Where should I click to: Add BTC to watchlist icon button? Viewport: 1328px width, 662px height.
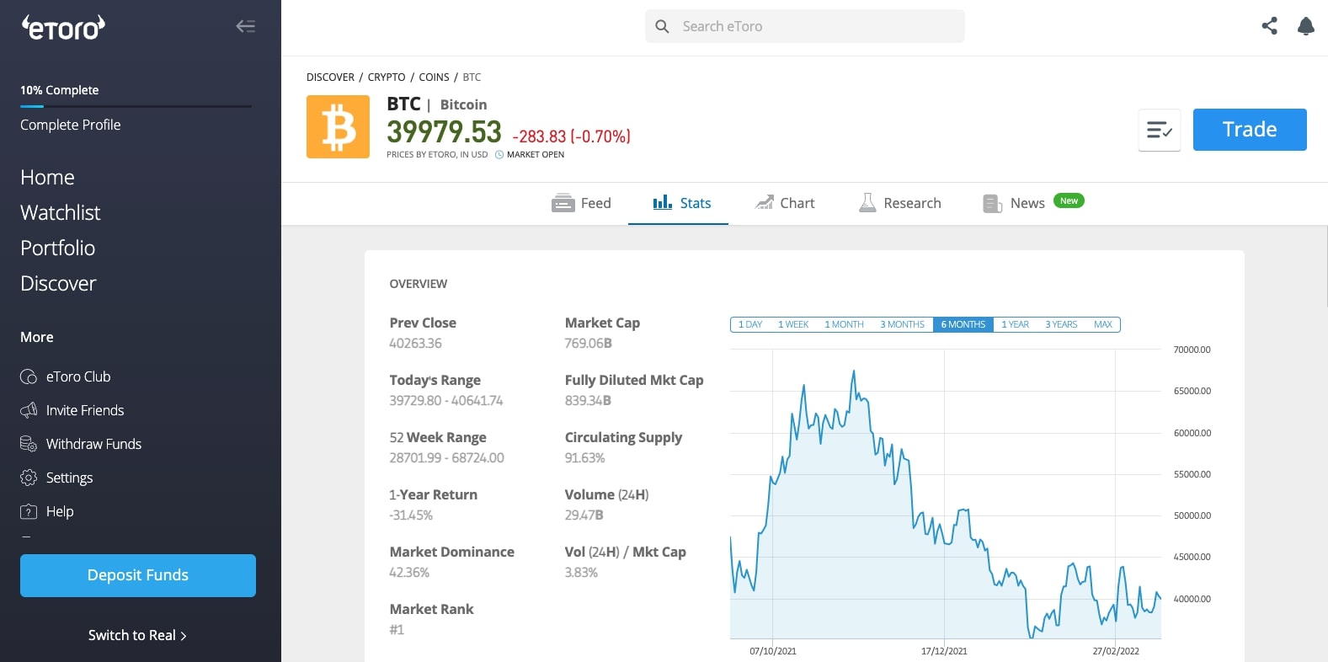coord(1160,130)
